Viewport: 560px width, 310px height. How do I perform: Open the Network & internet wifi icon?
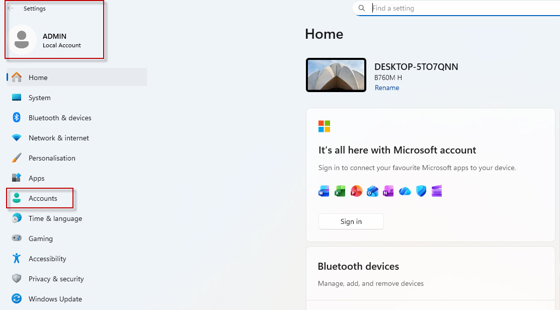tap(17, 138)
